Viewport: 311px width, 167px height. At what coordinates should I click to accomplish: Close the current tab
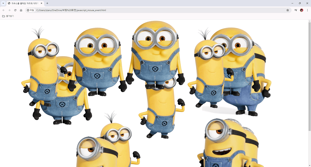(41, 3)
